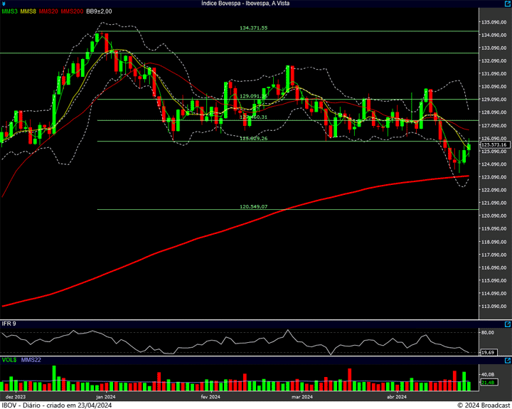Click the 80,00 IFR scale label
Image resolution: width=512 pixels, height=409 pixels.
488,332
